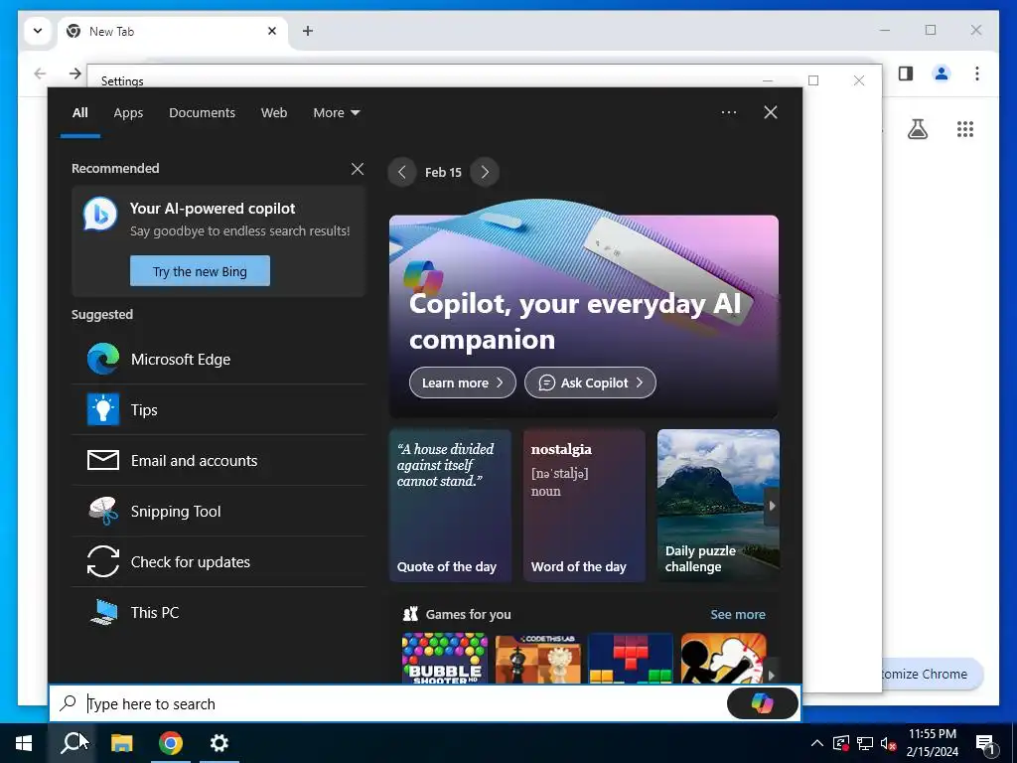1017x763 pixels.
Task: Open the notification center
Action: click(986, 744)
